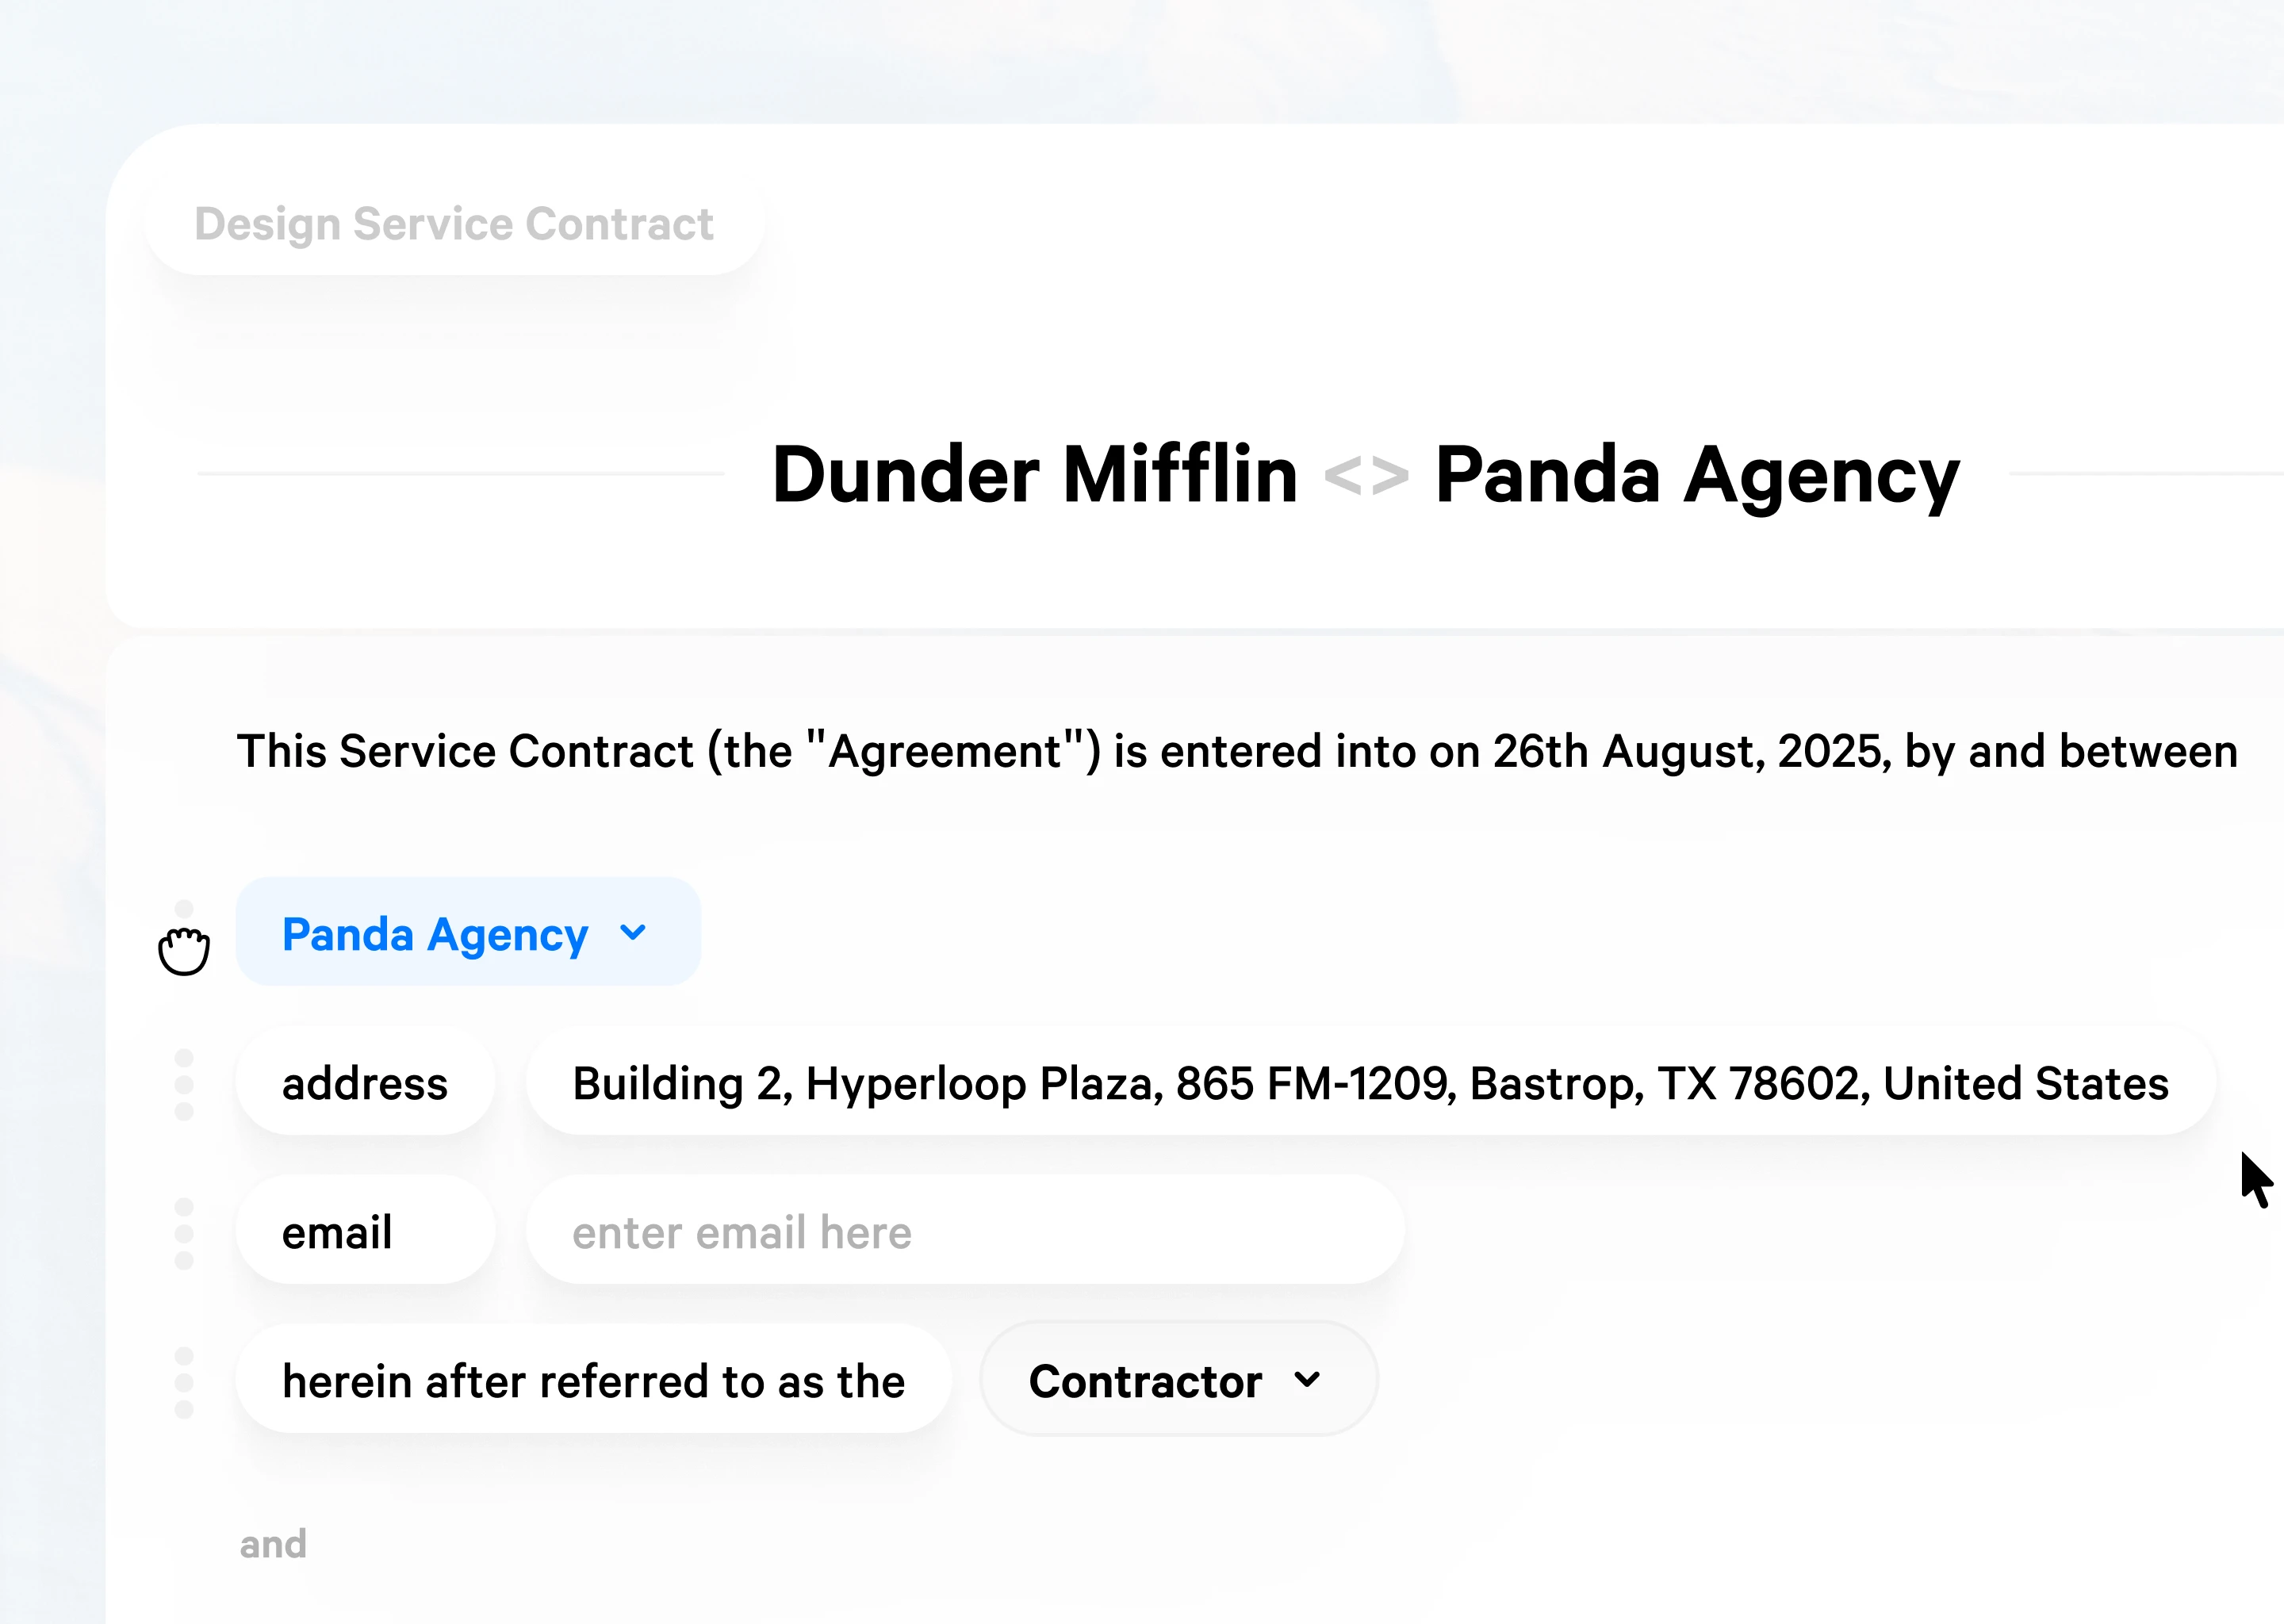Select the 'address' label pill
This screenshot has width=2284, height=1624.
365,1083
